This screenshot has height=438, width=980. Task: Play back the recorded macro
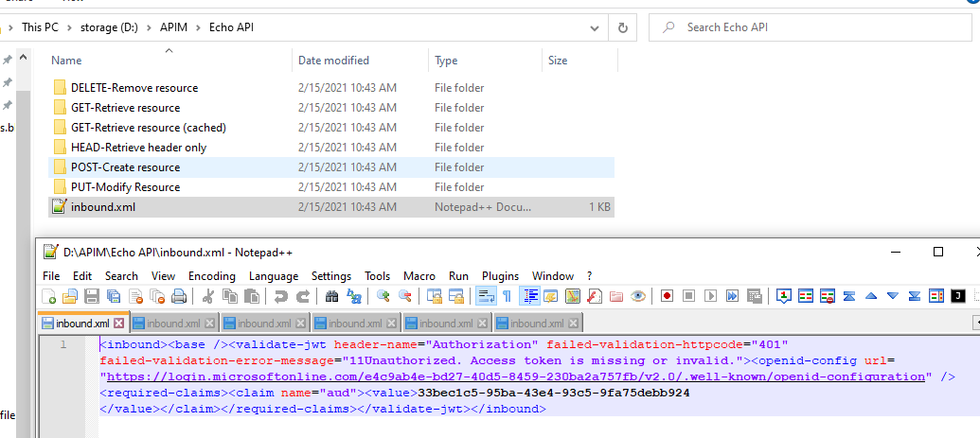[x=711, y=296]
